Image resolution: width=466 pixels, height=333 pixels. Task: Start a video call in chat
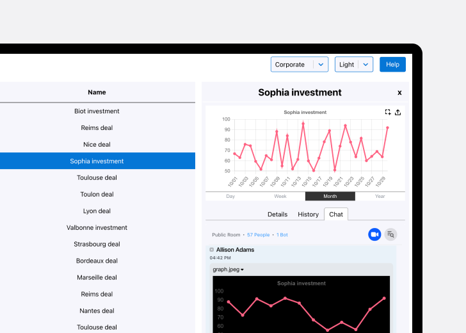coord(374,234)
